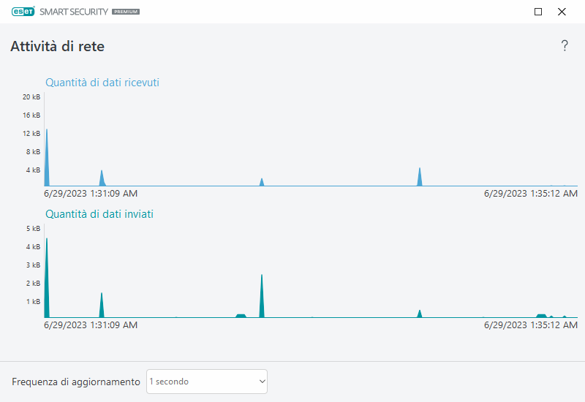Click the 1:35:12 AM timestamp under sent chart
This screenshot has height=402, width=585.
pos(531,325)
